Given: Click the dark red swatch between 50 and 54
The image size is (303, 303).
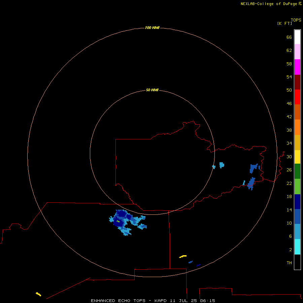Looking at the screenshot, I should pos(297,82).
